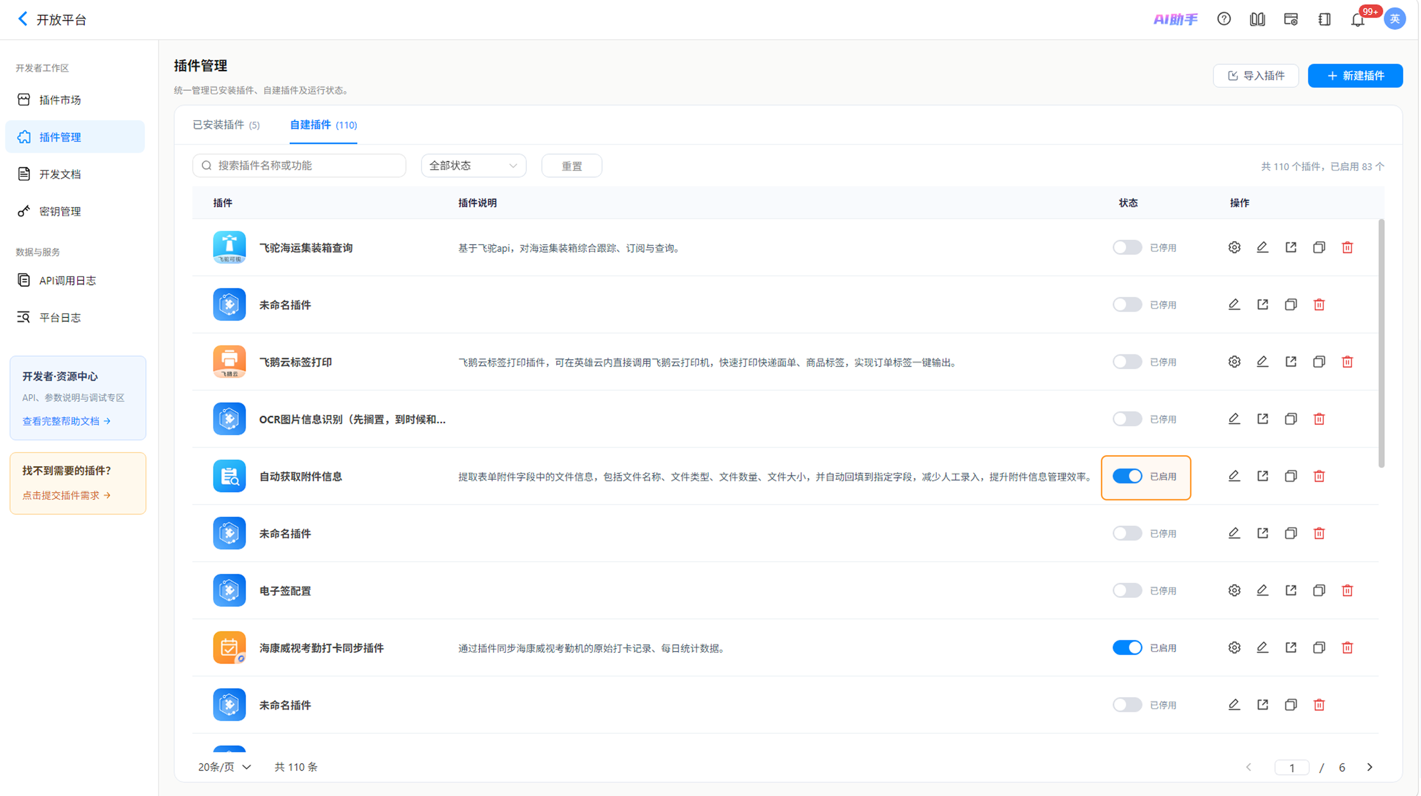
Task: Enable the 飞驼海运集装箱查询 plugin toggle
Action: click(x=1127, y=248)
